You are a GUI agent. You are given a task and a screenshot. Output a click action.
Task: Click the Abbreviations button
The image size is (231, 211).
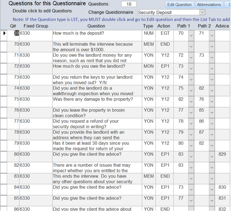coord(209,5)
